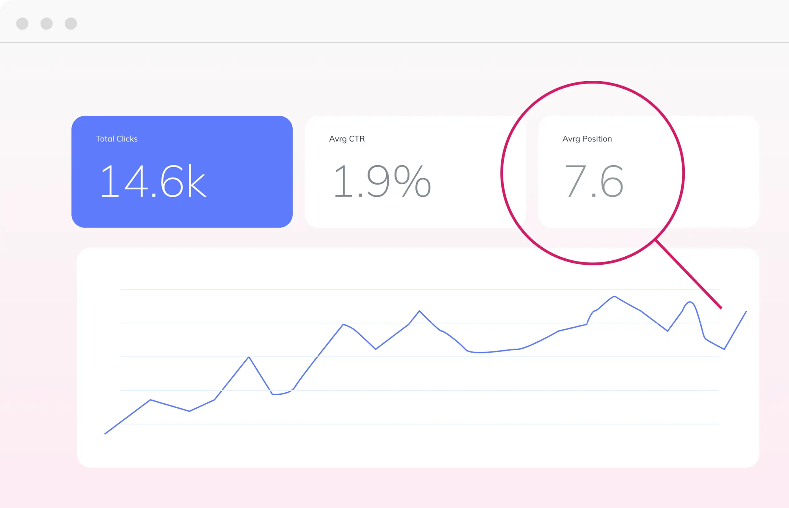Click the first gray window control dot
This screenshot has width=789, height=508.
[x=22, y=24]
